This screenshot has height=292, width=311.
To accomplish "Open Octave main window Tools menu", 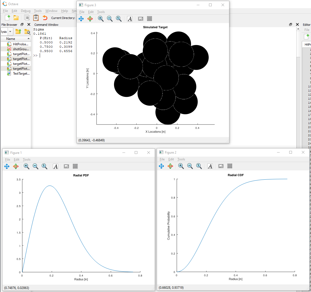I will pyautogui.click(x=38, y=11).
